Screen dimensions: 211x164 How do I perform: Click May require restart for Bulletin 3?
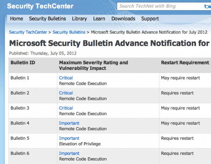tap(180, 108)
